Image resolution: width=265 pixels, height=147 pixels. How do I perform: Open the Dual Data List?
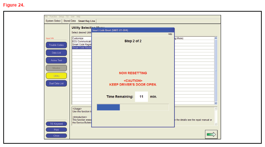pos(56,83)
